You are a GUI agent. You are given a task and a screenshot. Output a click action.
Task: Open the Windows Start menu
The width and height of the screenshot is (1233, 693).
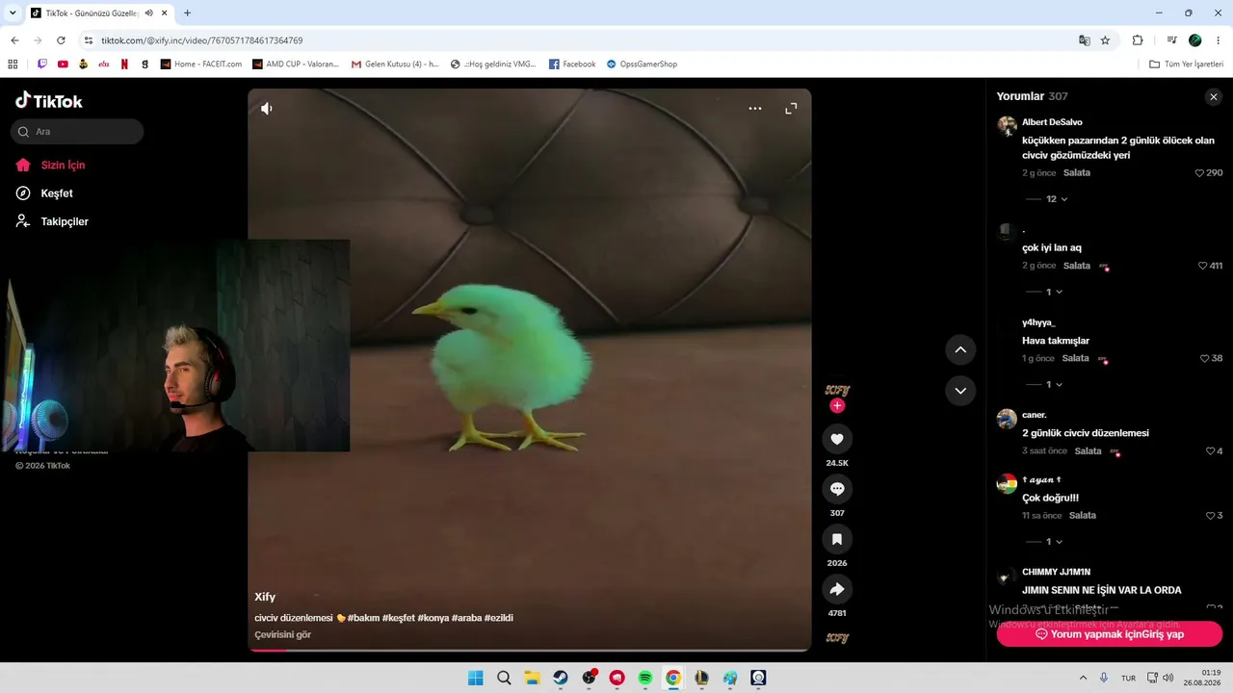(476, 678)
